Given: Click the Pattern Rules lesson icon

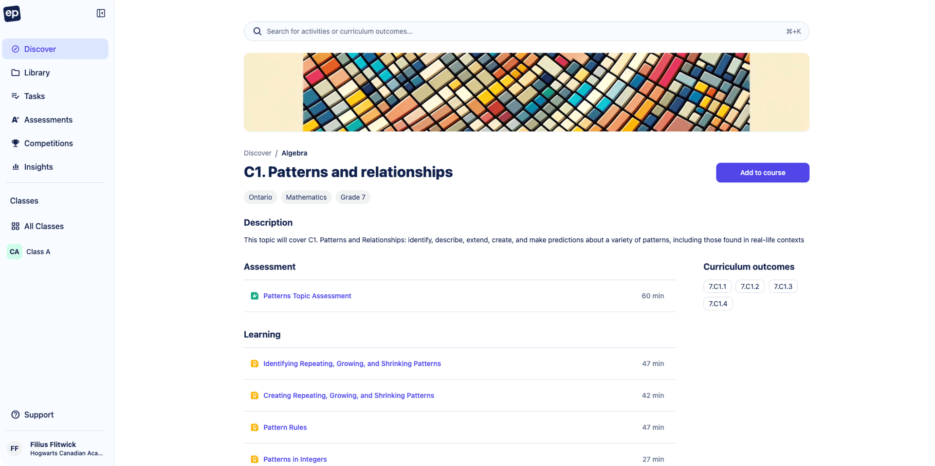Looking at the screenshot, I should pos(255,428).
